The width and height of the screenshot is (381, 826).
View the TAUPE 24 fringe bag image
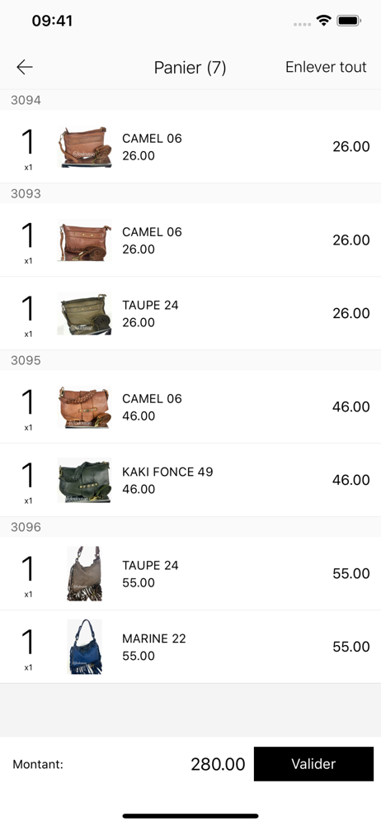[x=84, y=573]
